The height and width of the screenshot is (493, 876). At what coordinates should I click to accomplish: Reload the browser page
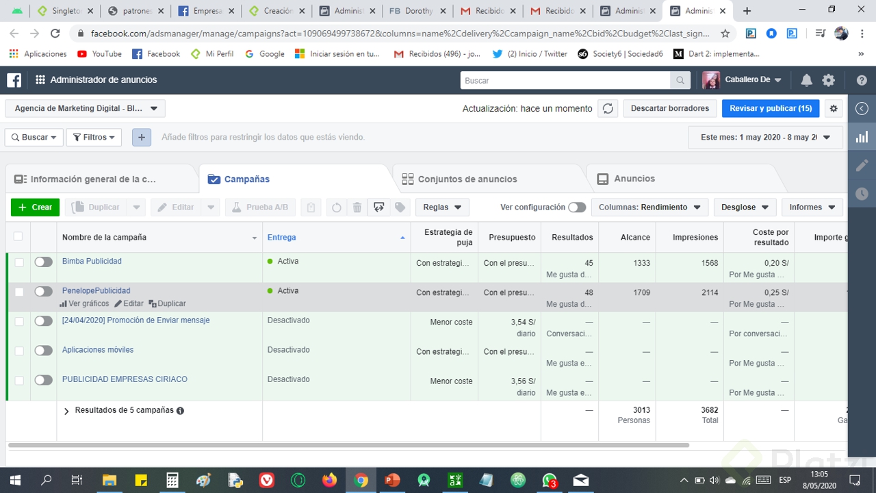pos(55,34)
